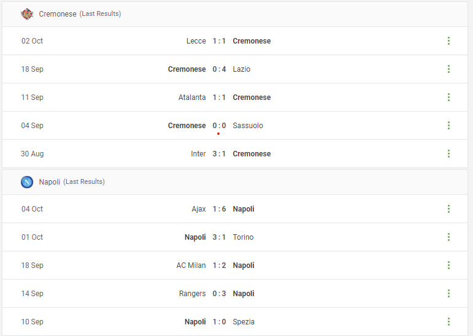Open the Cremonese Last Results header title
This screenshot has width=473, height=336.
tap(80, 14)
